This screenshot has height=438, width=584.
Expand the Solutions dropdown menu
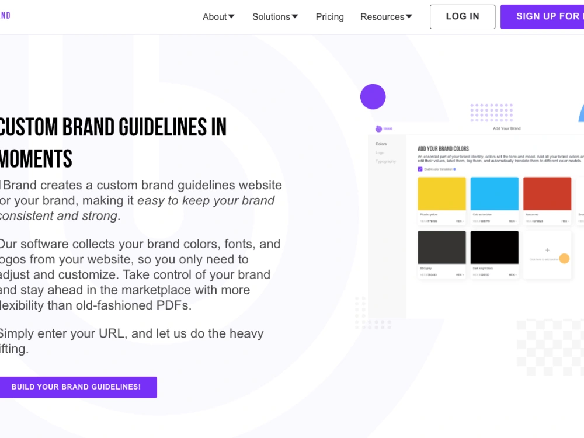[x=275, y=17]
